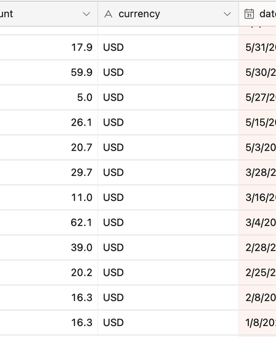Select the amount cell with 5.0
276x337 pixels.
pyautogui.click(x=49, y=97)
